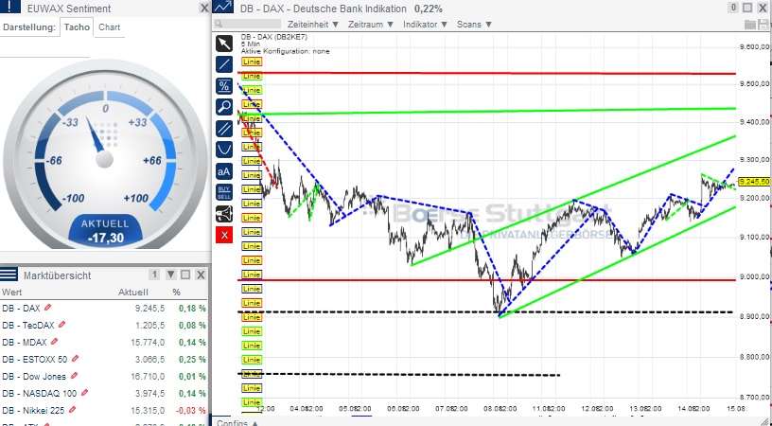The height and width of the screenshot is (426, 772).
Task: Click the 0 button in chart window header
Action: pos(733,8)
